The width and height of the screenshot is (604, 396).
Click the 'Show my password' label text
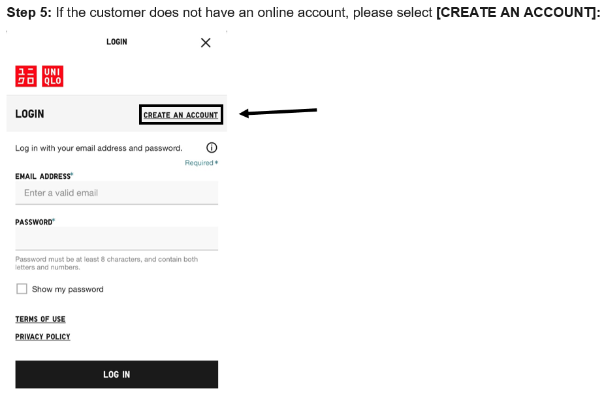(x=68, y=289)
